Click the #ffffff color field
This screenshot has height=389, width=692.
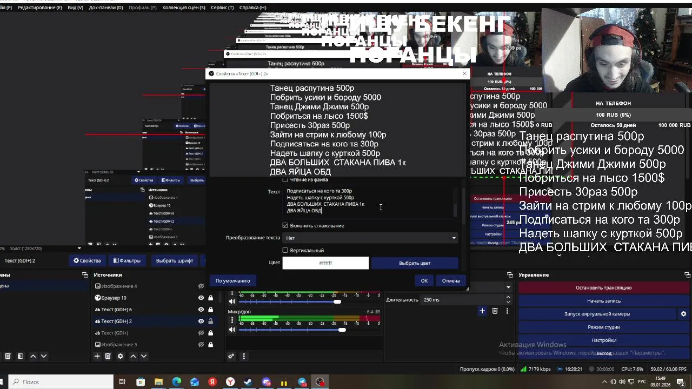(325, 263)
